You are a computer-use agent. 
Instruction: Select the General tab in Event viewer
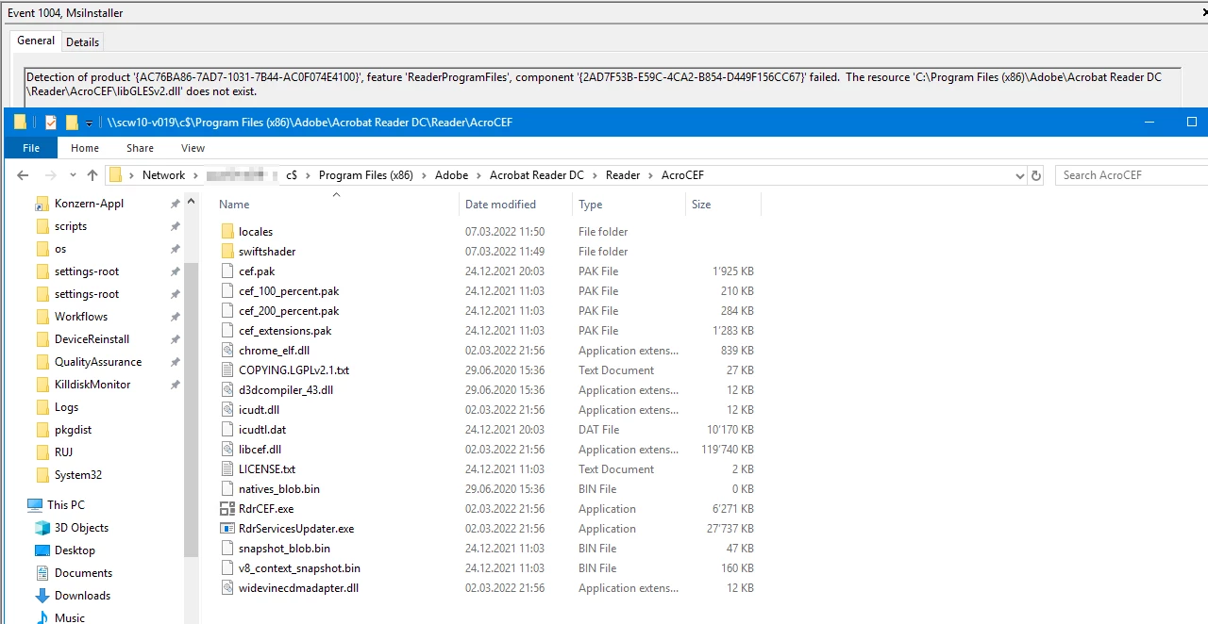pyautogui.click(x=36, y=41)
